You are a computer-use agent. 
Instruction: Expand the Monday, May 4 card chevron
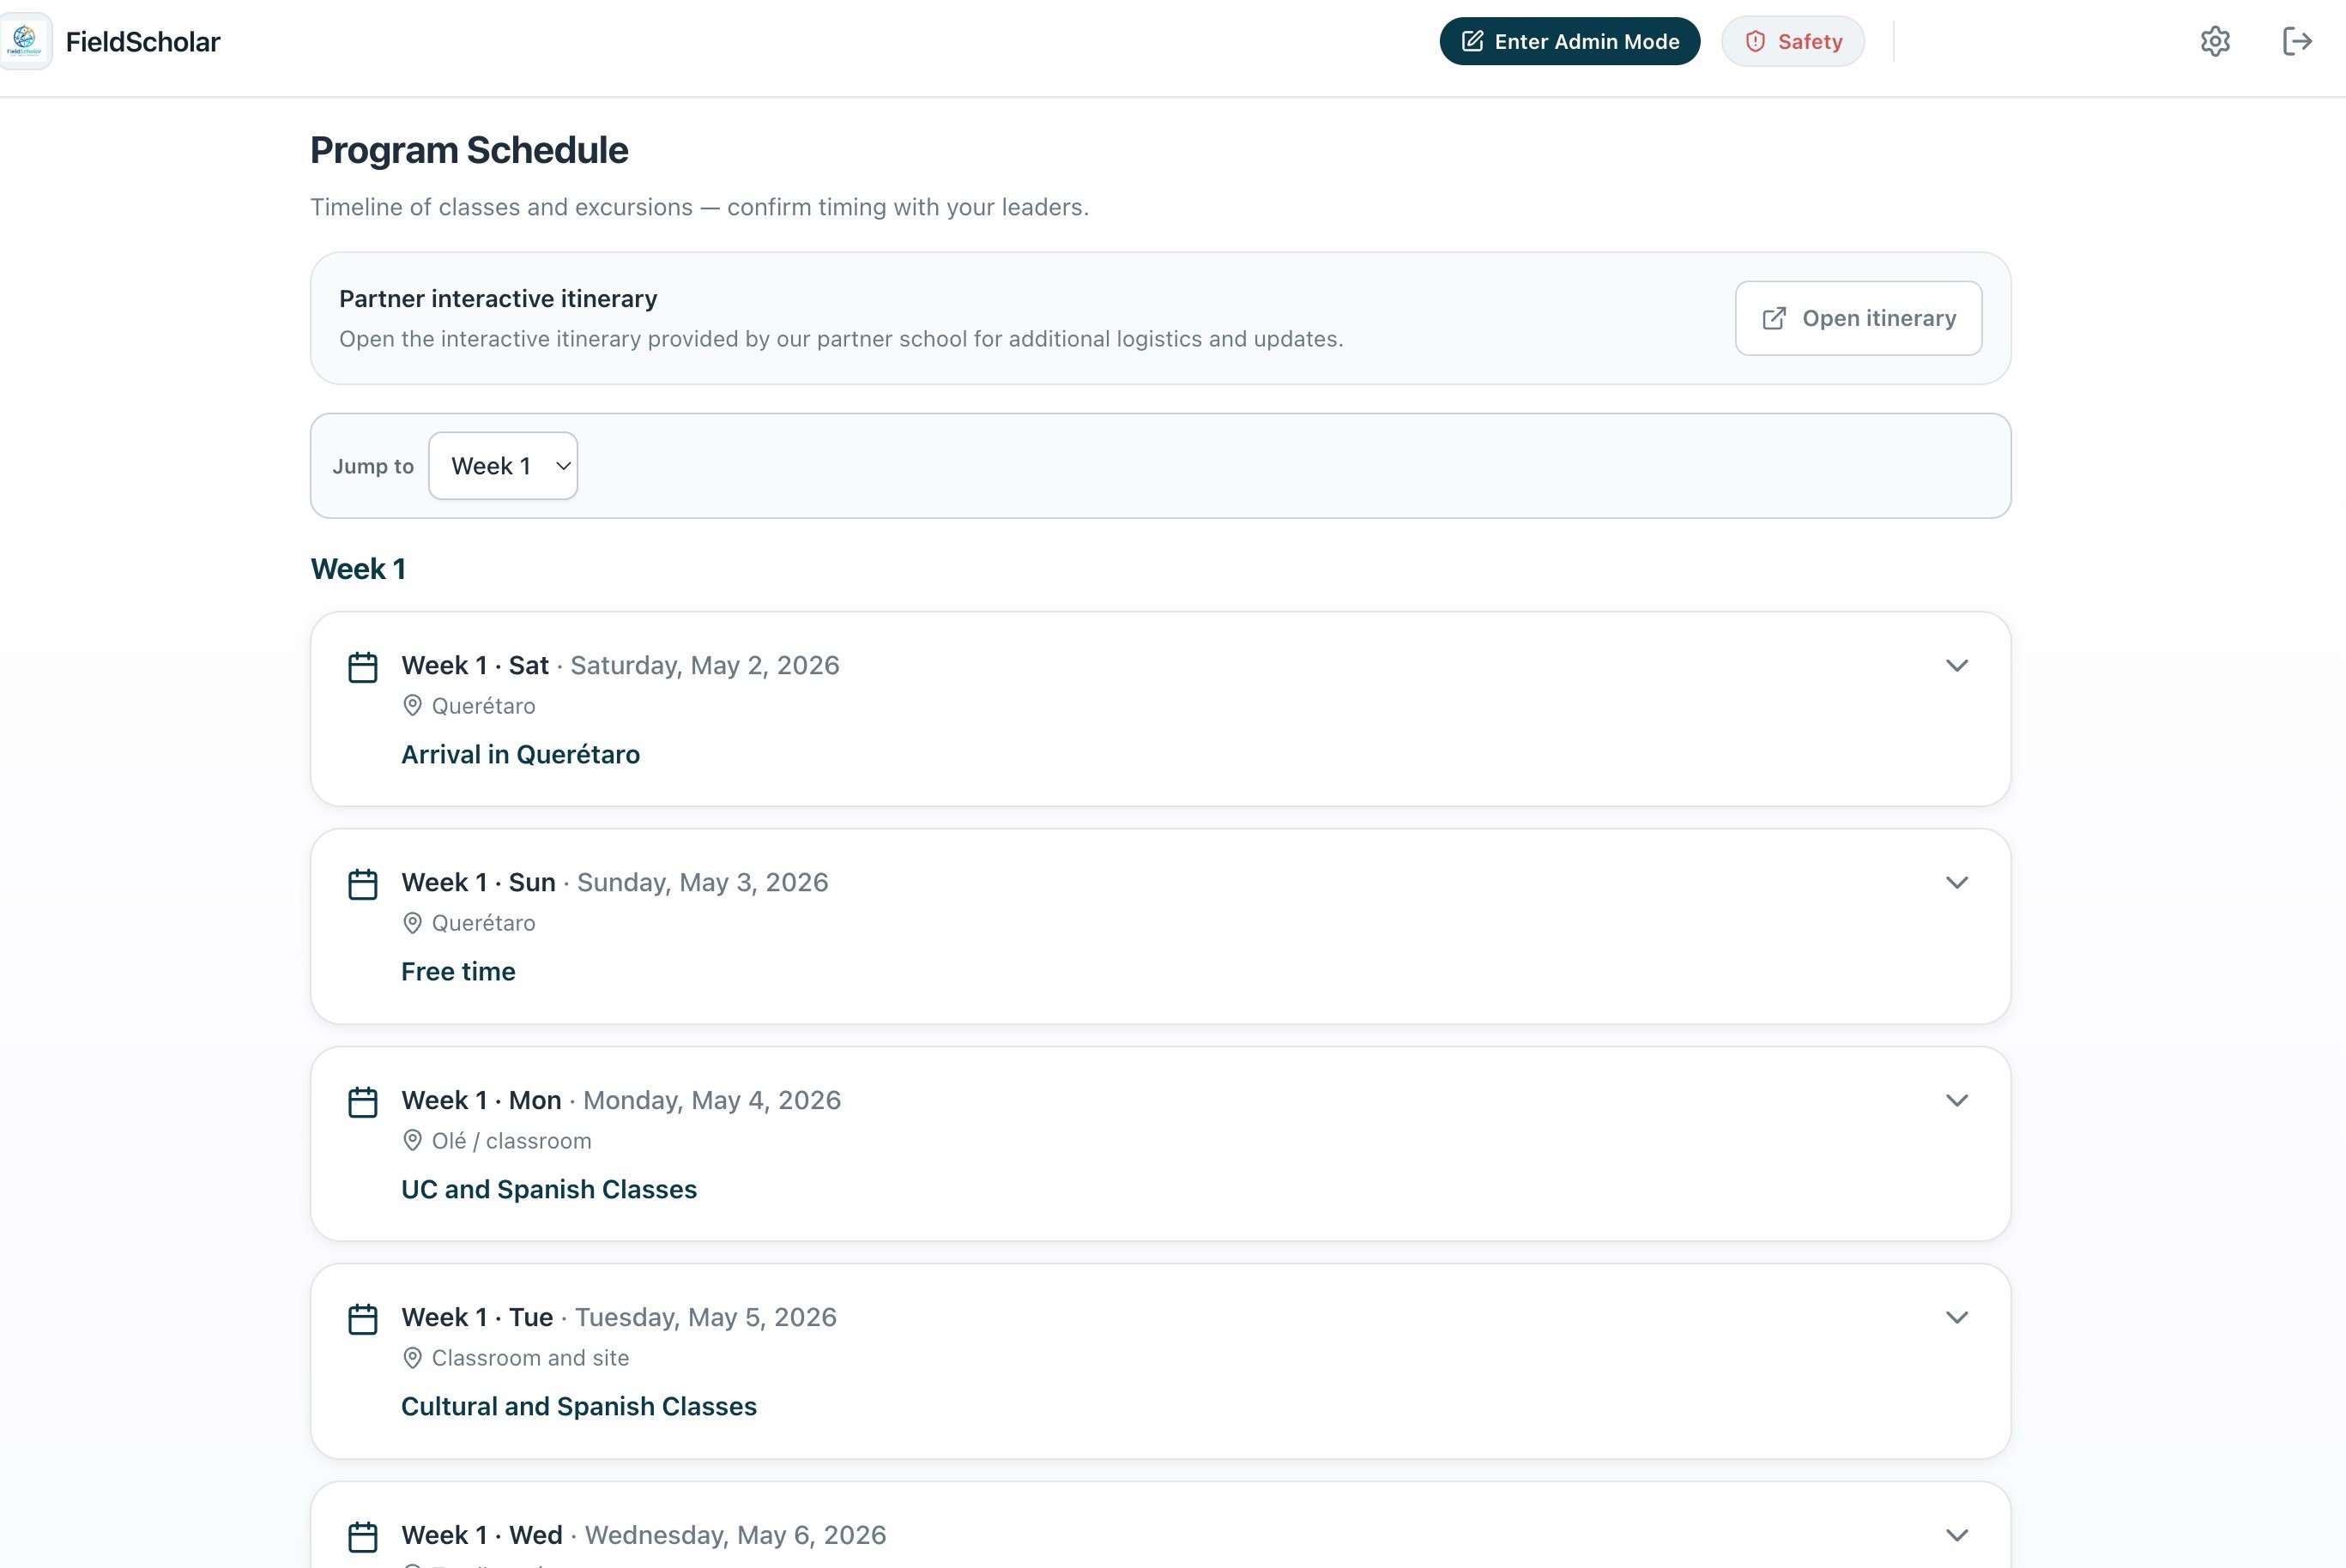click(1956, 1101)
